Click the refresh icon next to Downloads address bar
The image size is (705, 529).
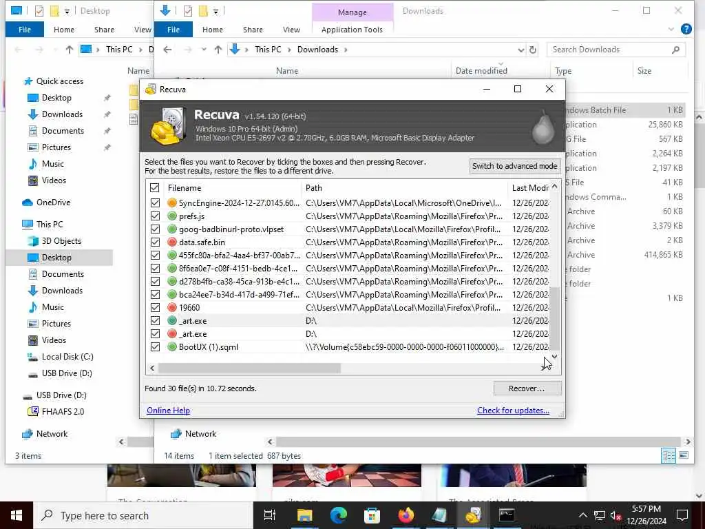point(533,50)
